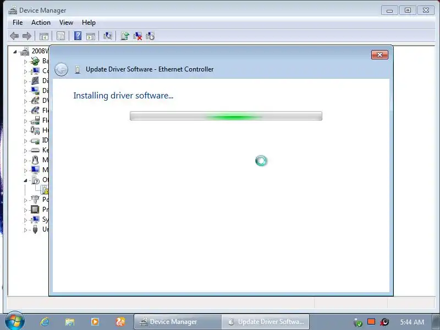Select the Processors chip icon

pyautogui.click(x=35, y=210)
